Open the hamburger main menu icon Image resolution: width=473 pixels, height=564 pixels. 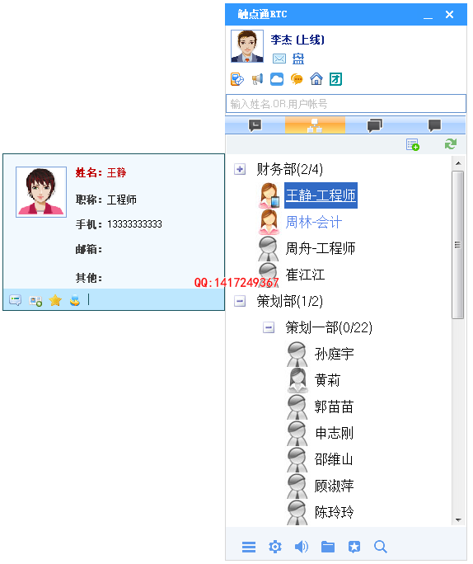click(249, 547)
